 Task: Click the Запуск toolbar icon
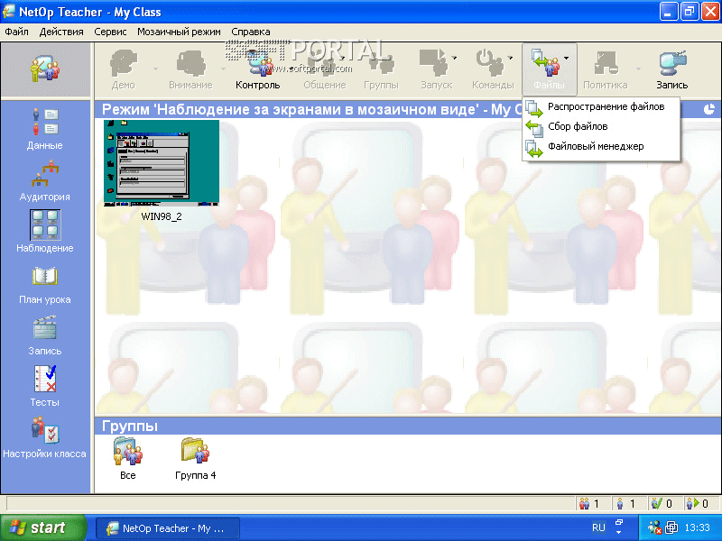(x=436, y=69)
